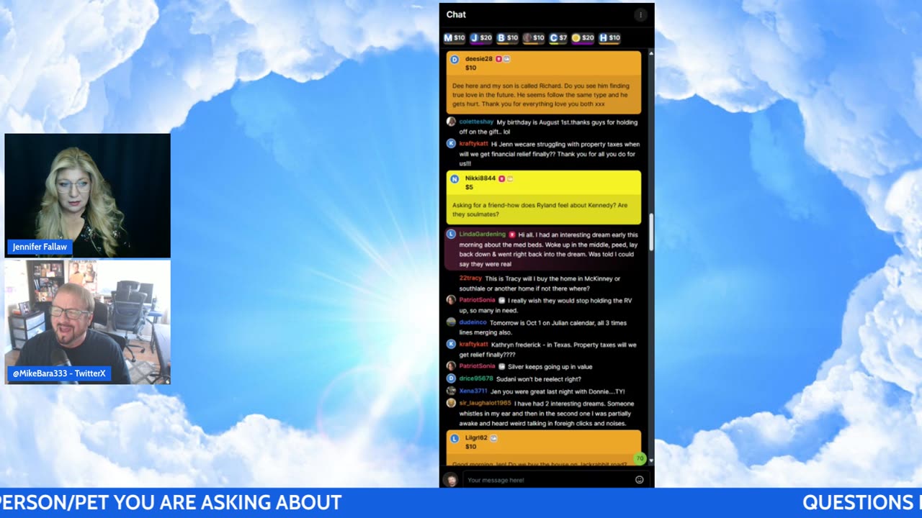Image resolution: width=922 pixels, height=518 pixels.
Task: Click the red badge next to Nikki8844
Action: coord(501,178)
